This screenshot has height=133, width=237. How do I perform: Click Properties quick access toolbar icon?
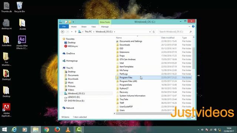point(66,22)
